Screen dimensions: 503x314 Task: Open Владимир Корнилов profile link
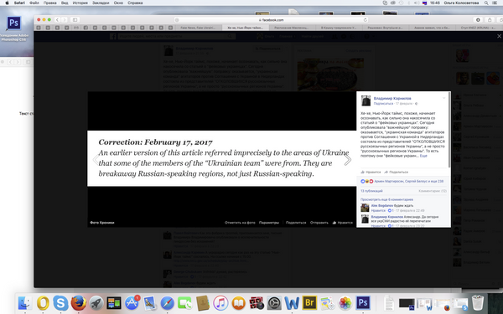pyautogui.click(x=392, y=98)
